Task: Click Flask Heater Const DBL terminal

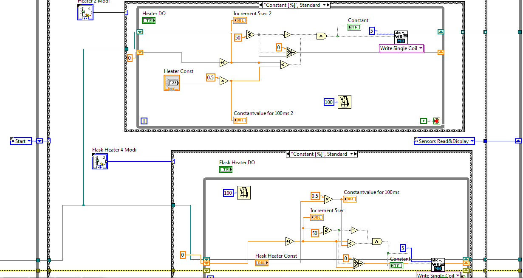Action: coord(262,263)
